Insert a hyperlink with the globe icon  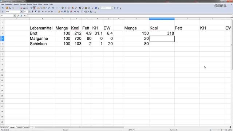pos(63,8)
